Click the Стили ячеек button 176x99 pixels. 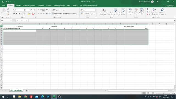(x=123, y=12)
